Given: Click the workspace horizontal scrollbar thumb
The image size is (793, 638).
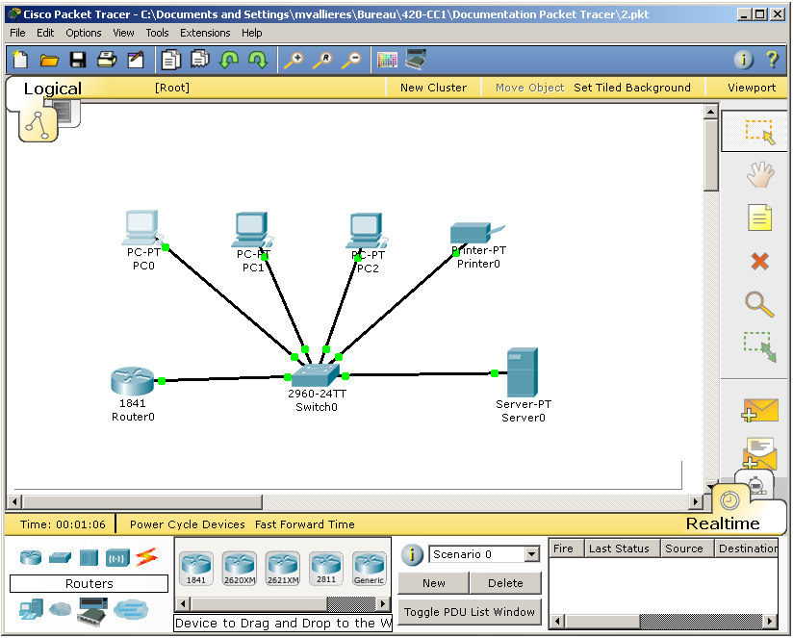Looking at the screenshot, I should tap(142, 502).
